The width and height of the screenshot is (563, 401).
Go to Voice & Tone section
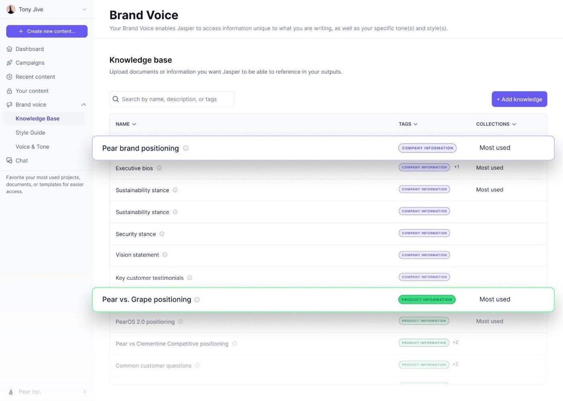(32, 147)
